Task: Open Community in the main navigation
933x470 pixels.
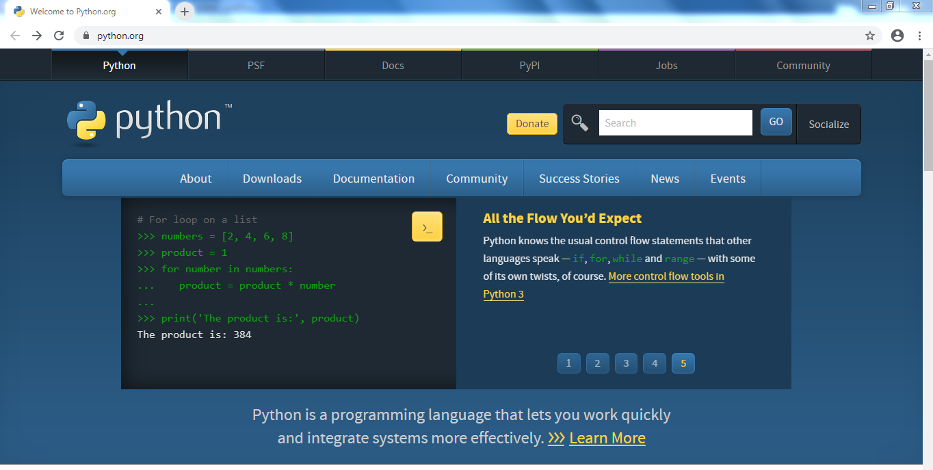Action: [x=477, y=179]
